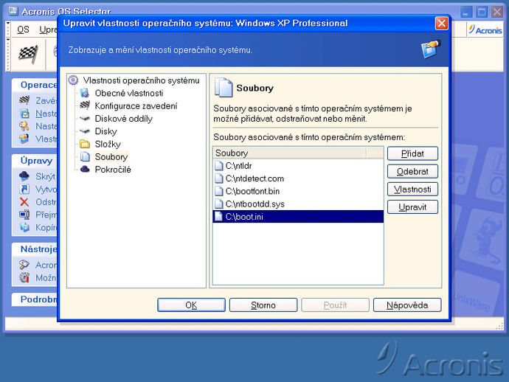Viewport: 509px width, 382px height.
Task: Select root Vlastnosti operačního systému node
Action: coord(141,80)
